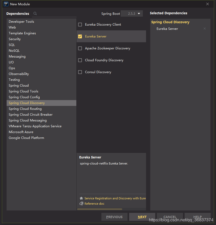Select the Spring Cloud Config category
Screen dimensions: 216x225
pyautogui.click(x=41, y=97)
